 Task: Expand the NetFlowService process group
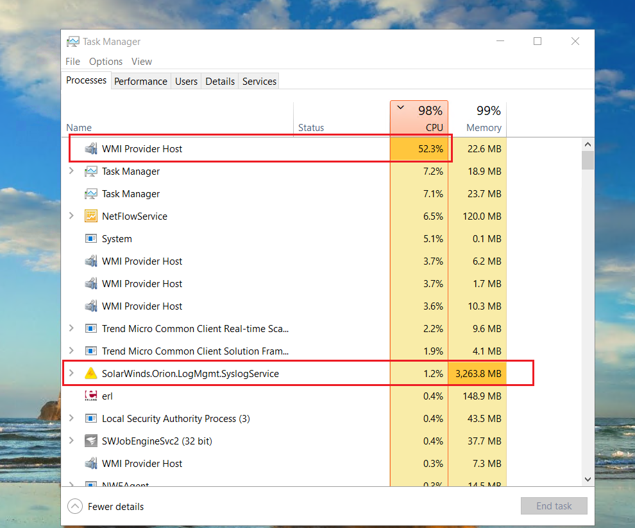pos(71,216)
